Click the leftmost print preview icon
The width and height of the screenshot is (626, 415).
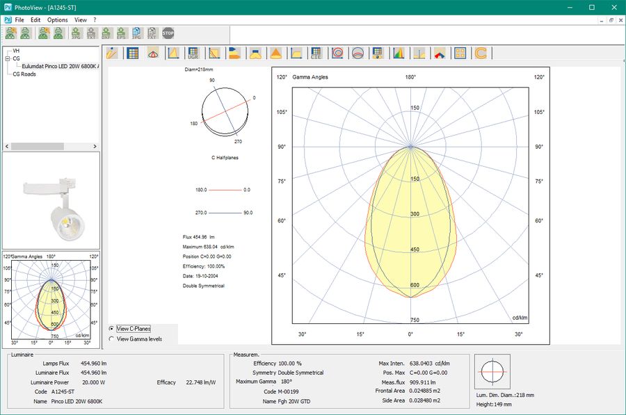[10, 33]
